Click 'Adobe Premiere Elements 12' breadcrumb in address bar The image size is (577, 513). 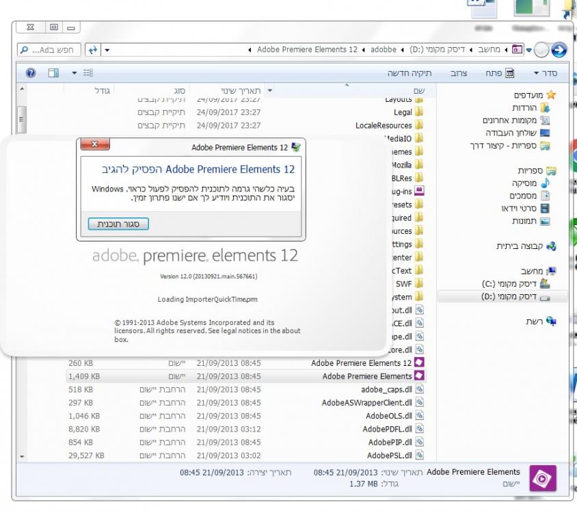pyautogui.click(x=307, y=50)
